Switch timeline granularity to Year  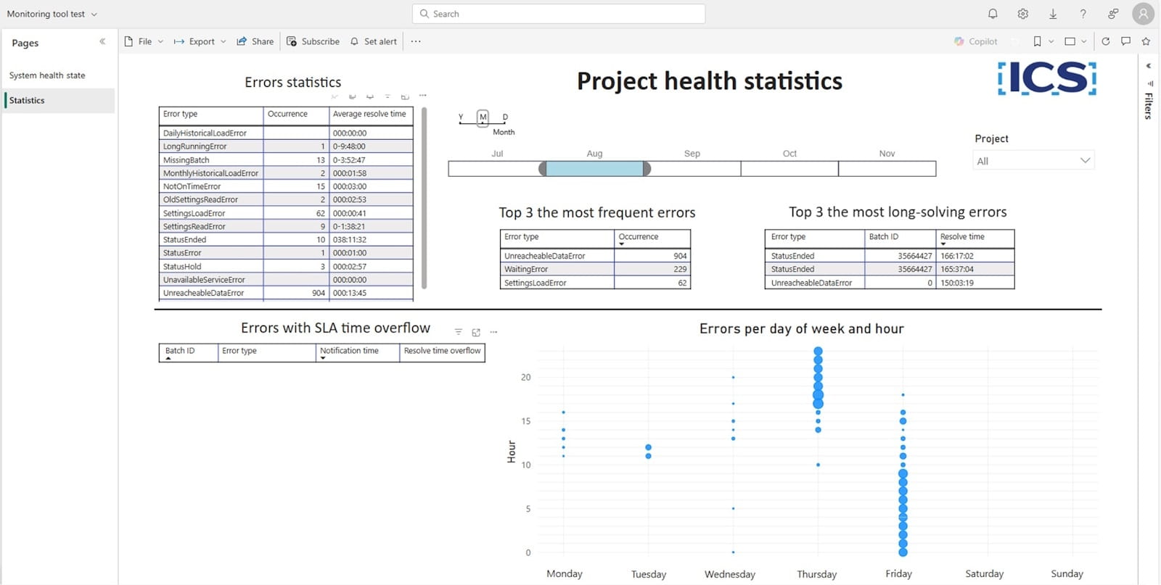click(461, 118)
